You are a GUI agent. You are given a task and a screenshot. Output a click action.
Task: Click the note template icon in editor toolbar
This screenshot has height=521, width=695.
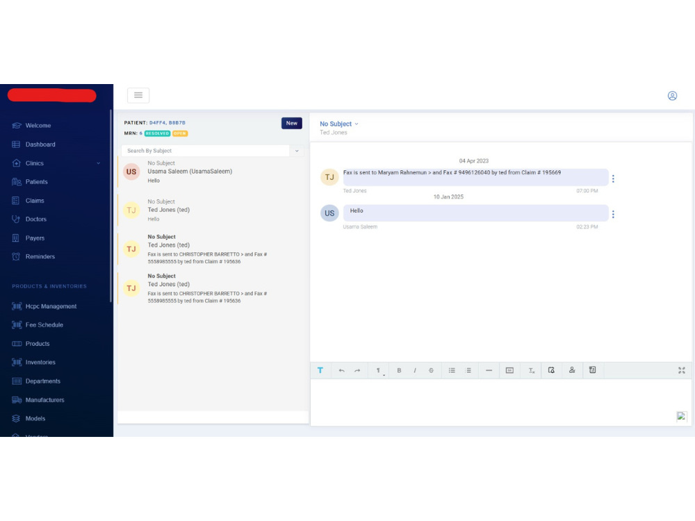(x=593, y=370)
